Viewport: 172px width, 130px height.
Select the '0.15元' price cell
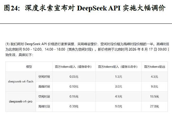(x=74, y=96)
